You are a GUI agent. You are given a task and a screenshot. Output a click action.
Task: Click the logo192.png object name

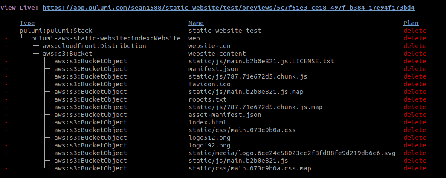(x=209, y=145)
